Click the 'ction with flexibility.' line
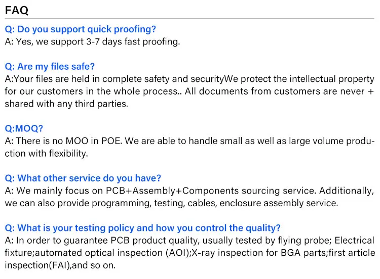Screen dimensions: 380x279 coord(46,154)
